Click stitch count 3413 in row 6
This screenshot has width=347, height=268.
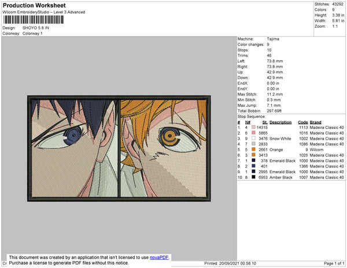click(x=263, y=155)
